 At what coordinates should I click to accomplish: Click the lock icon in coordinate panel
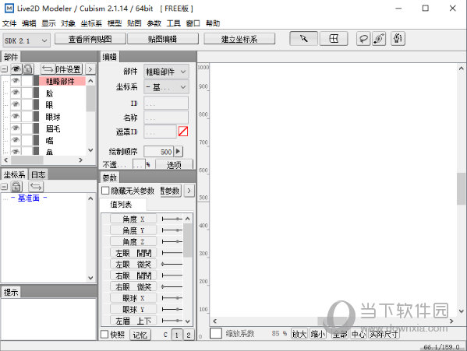click(x=16, y=187)
